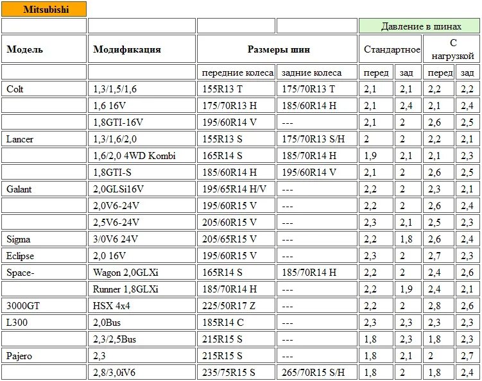Select the '1,6 16V' modification cell
The height and width of the screenshot is (381, 482).
(142, 105)
